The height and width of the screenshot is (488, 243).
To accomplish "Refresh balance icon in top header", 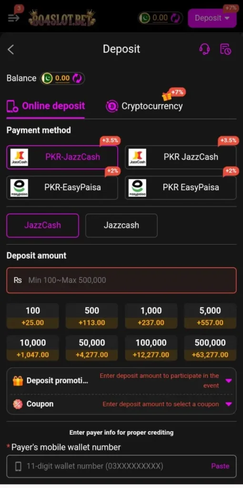I will [175, 18].
